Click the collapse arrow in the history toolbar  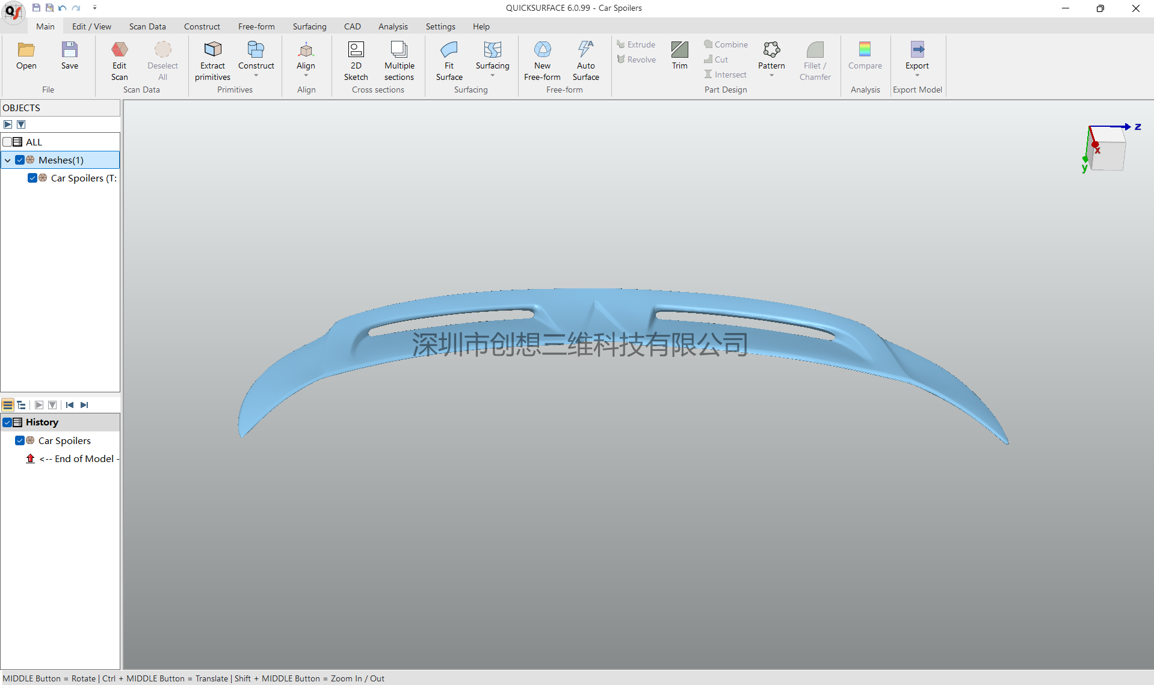tap(52, 405)
